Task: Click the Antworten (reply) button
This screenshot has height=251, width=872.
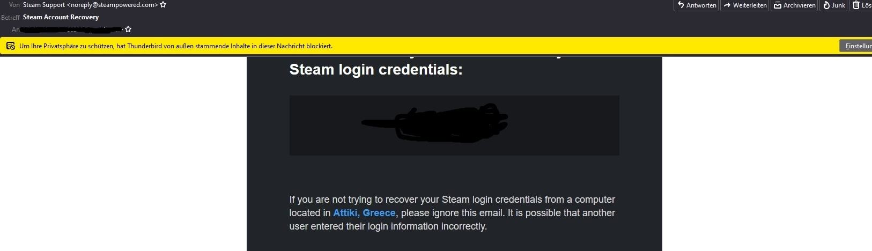Action: click(696, 5)
